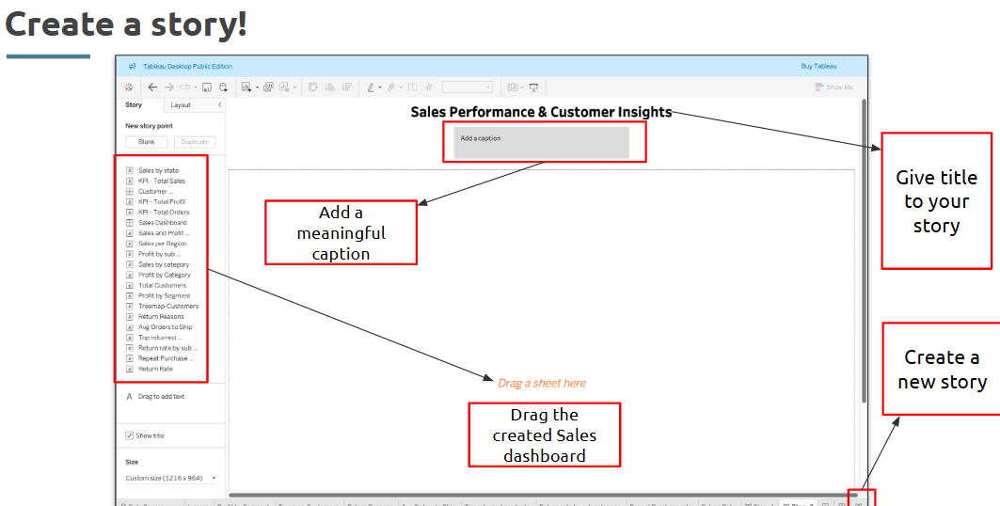Viewport: 1000px width, 506px height.
Task: Open the Highlight dropdown arrow
Action: click(x=380, y=87)
